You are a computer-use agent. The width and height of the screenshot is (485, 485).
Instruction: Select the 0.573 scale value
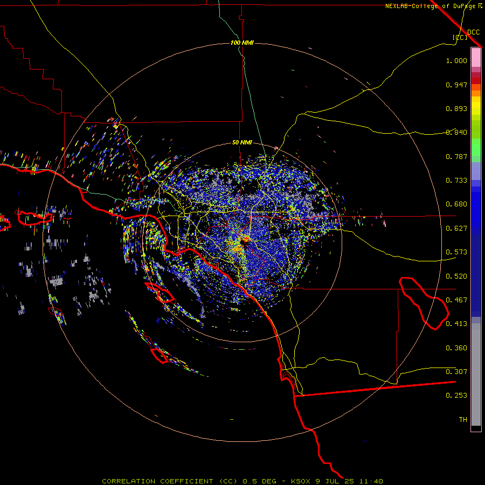tap(456, 252)
